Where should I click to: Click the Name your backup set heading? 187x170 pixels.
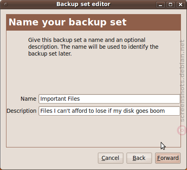[68, 22]
